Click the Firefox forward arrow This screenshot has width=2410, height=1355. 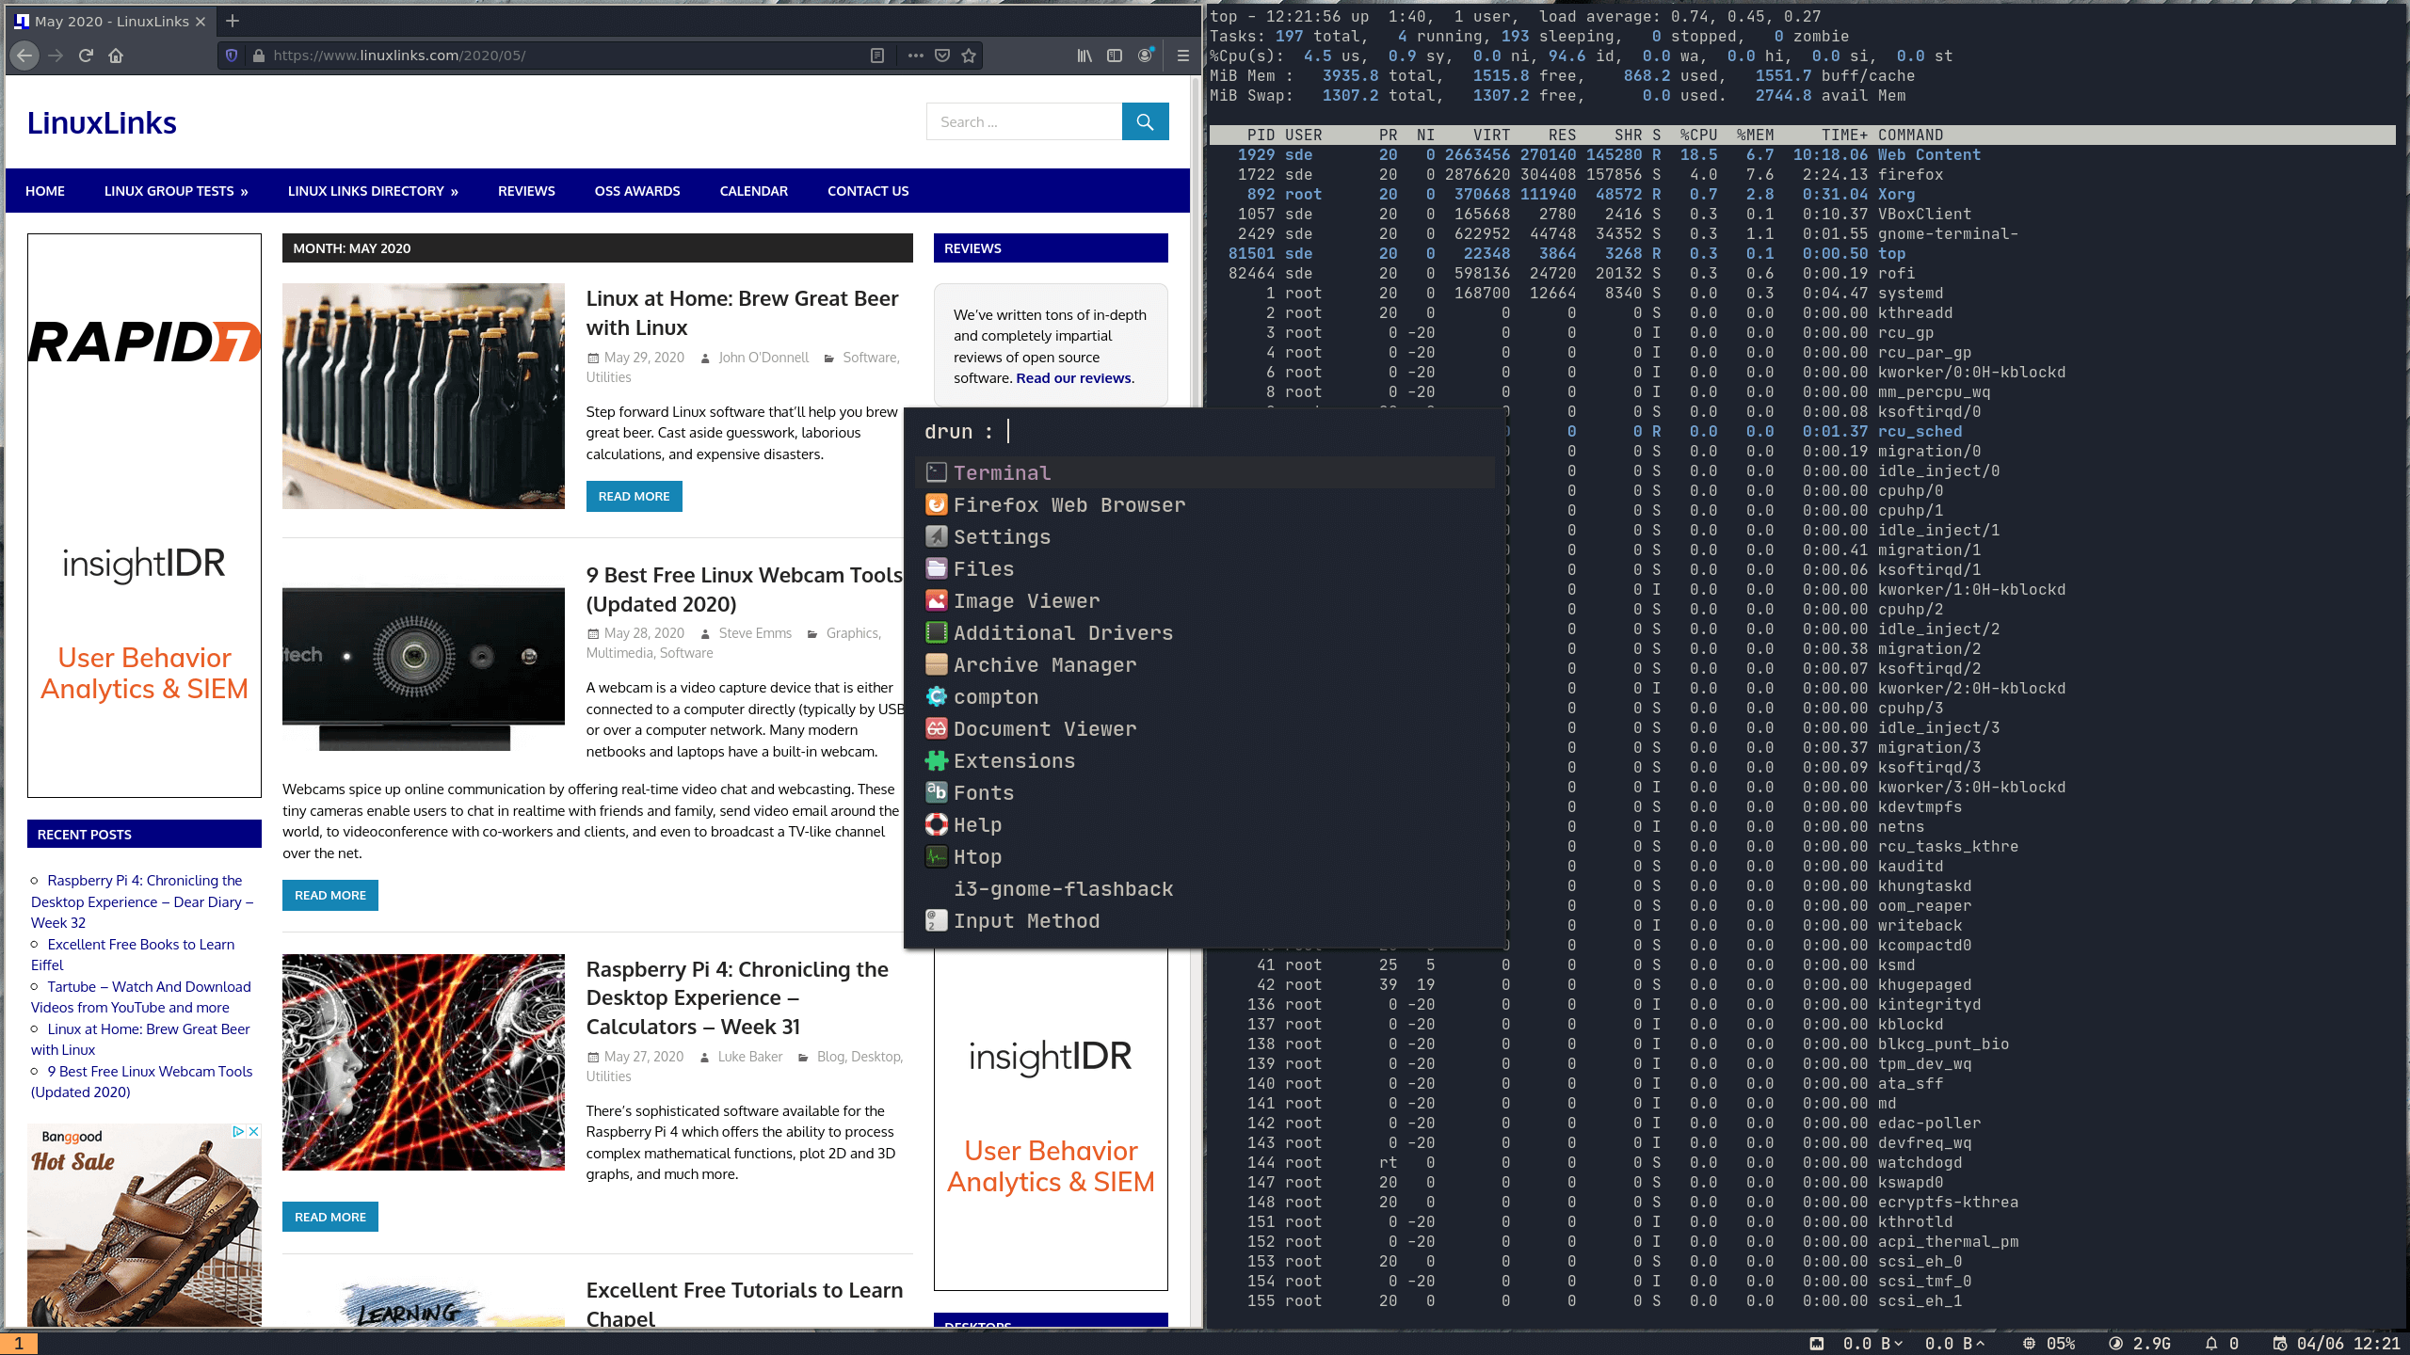tap(56, 56)
